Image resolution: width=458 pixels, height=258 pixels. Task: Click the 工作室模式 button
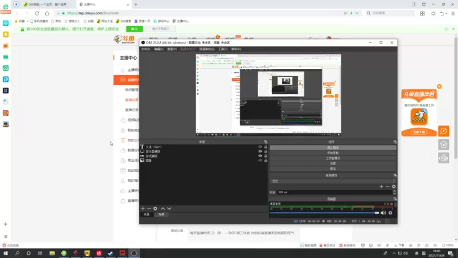(x=333, y=158)
